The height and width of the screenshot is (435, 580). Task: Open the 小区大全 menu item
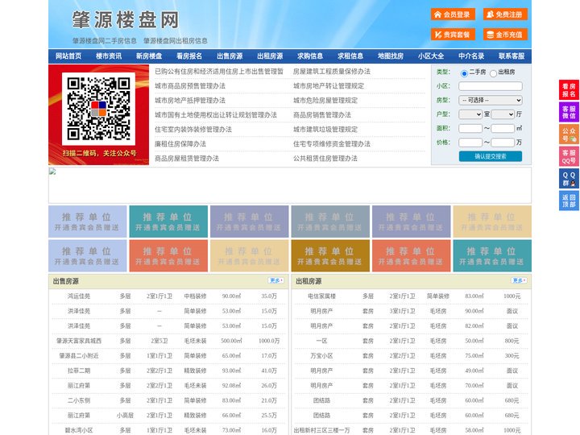click(431, 56)
